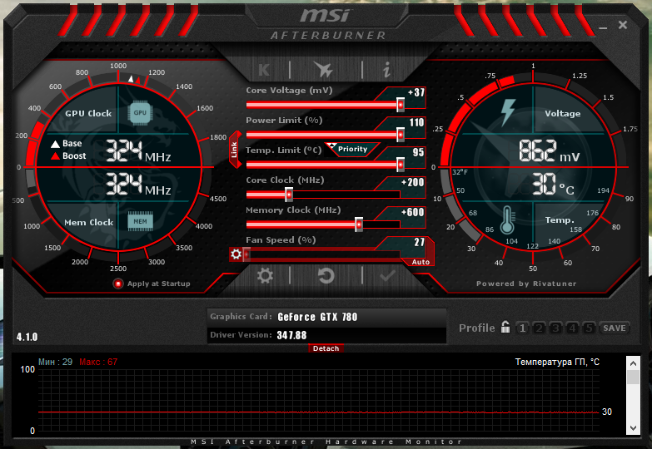
Task: Click the Detach button
Action: (x=326, y=348)
